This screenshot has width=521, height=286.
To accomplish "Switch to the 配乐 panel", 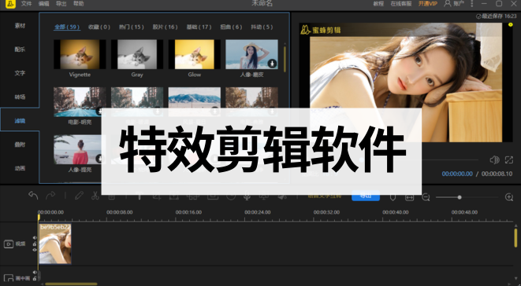I will click(20, 49).
